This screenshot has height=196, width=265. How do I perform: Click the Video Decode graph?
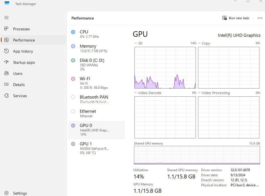[x=165, y=117]
